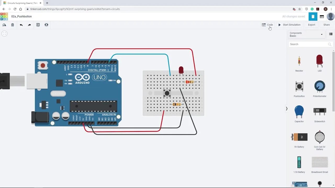Click the shield extension icon
This screenshot has height=188, width=335.
point(306,9)
